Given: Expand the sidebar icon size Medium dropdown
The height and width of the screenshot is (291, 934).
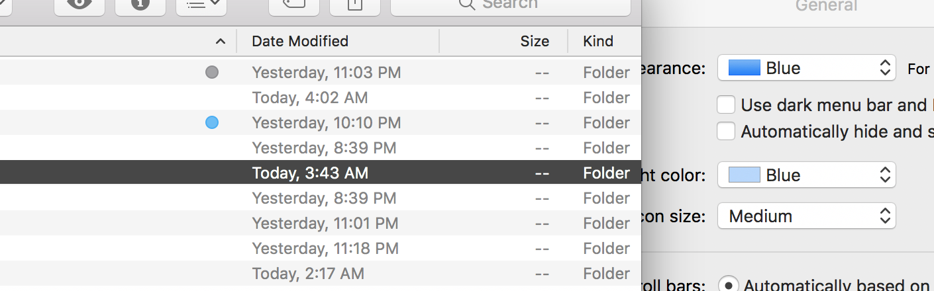Looking at the screenshot, I should [806, 216].
